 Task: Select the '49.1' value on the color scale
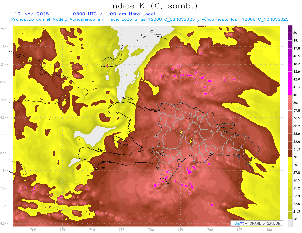297,40
